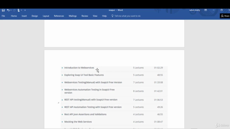Screen dimensions: 230x129
Task: Expand the Introduction to Webservices section
Action: [x=62, y=68]
